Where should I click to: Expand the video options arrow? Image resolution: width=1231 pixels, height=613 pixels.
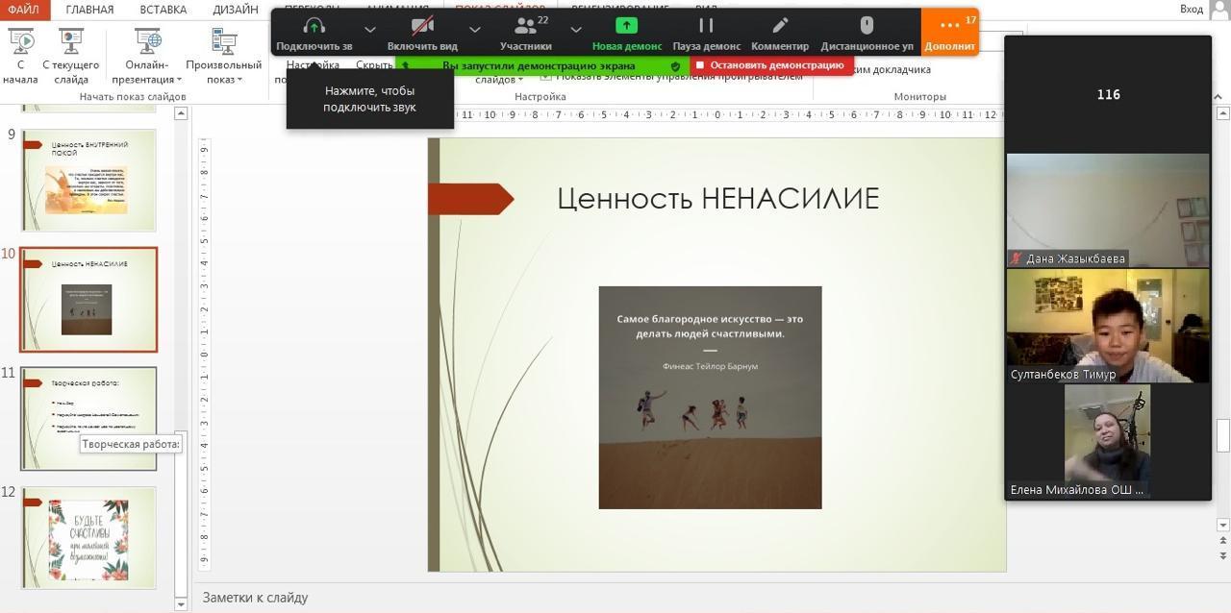pos(475,30)
